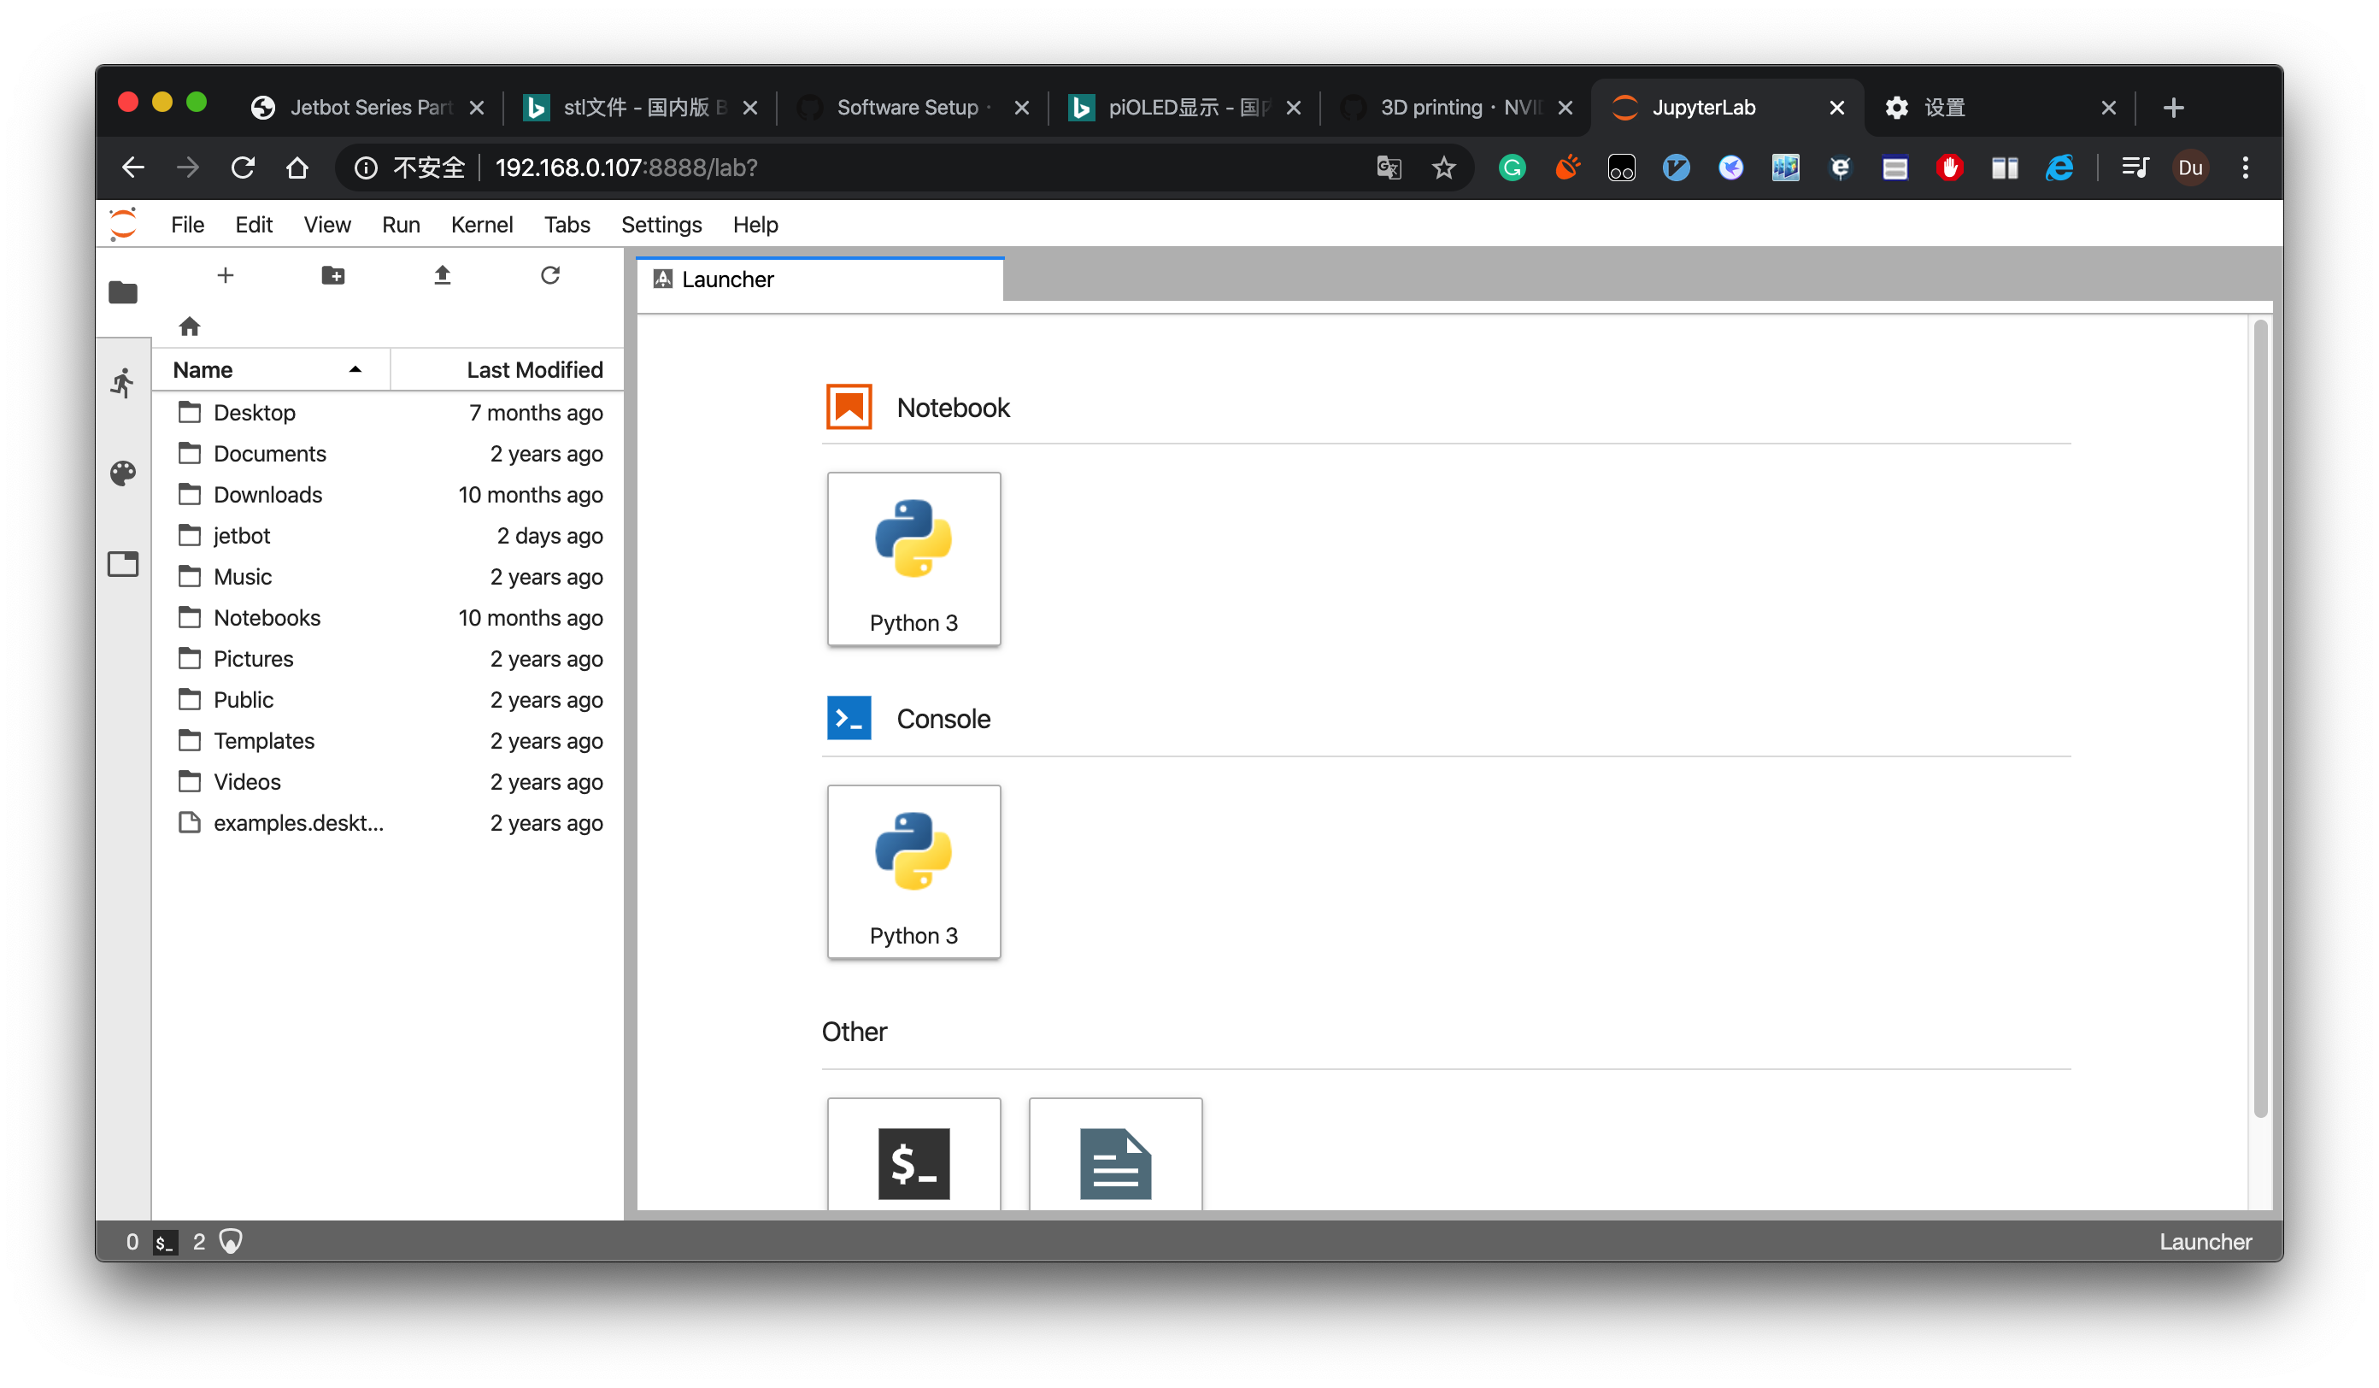
Task: Open the Settings menu
Action: tap(661, 225)
